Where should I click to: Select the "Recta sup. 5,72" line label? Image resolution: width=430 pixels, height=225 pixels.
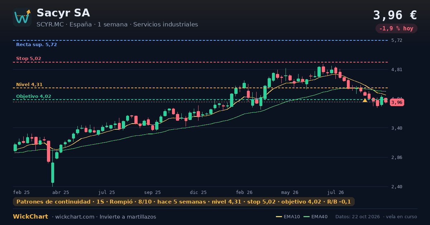click(x=37, y=45)
